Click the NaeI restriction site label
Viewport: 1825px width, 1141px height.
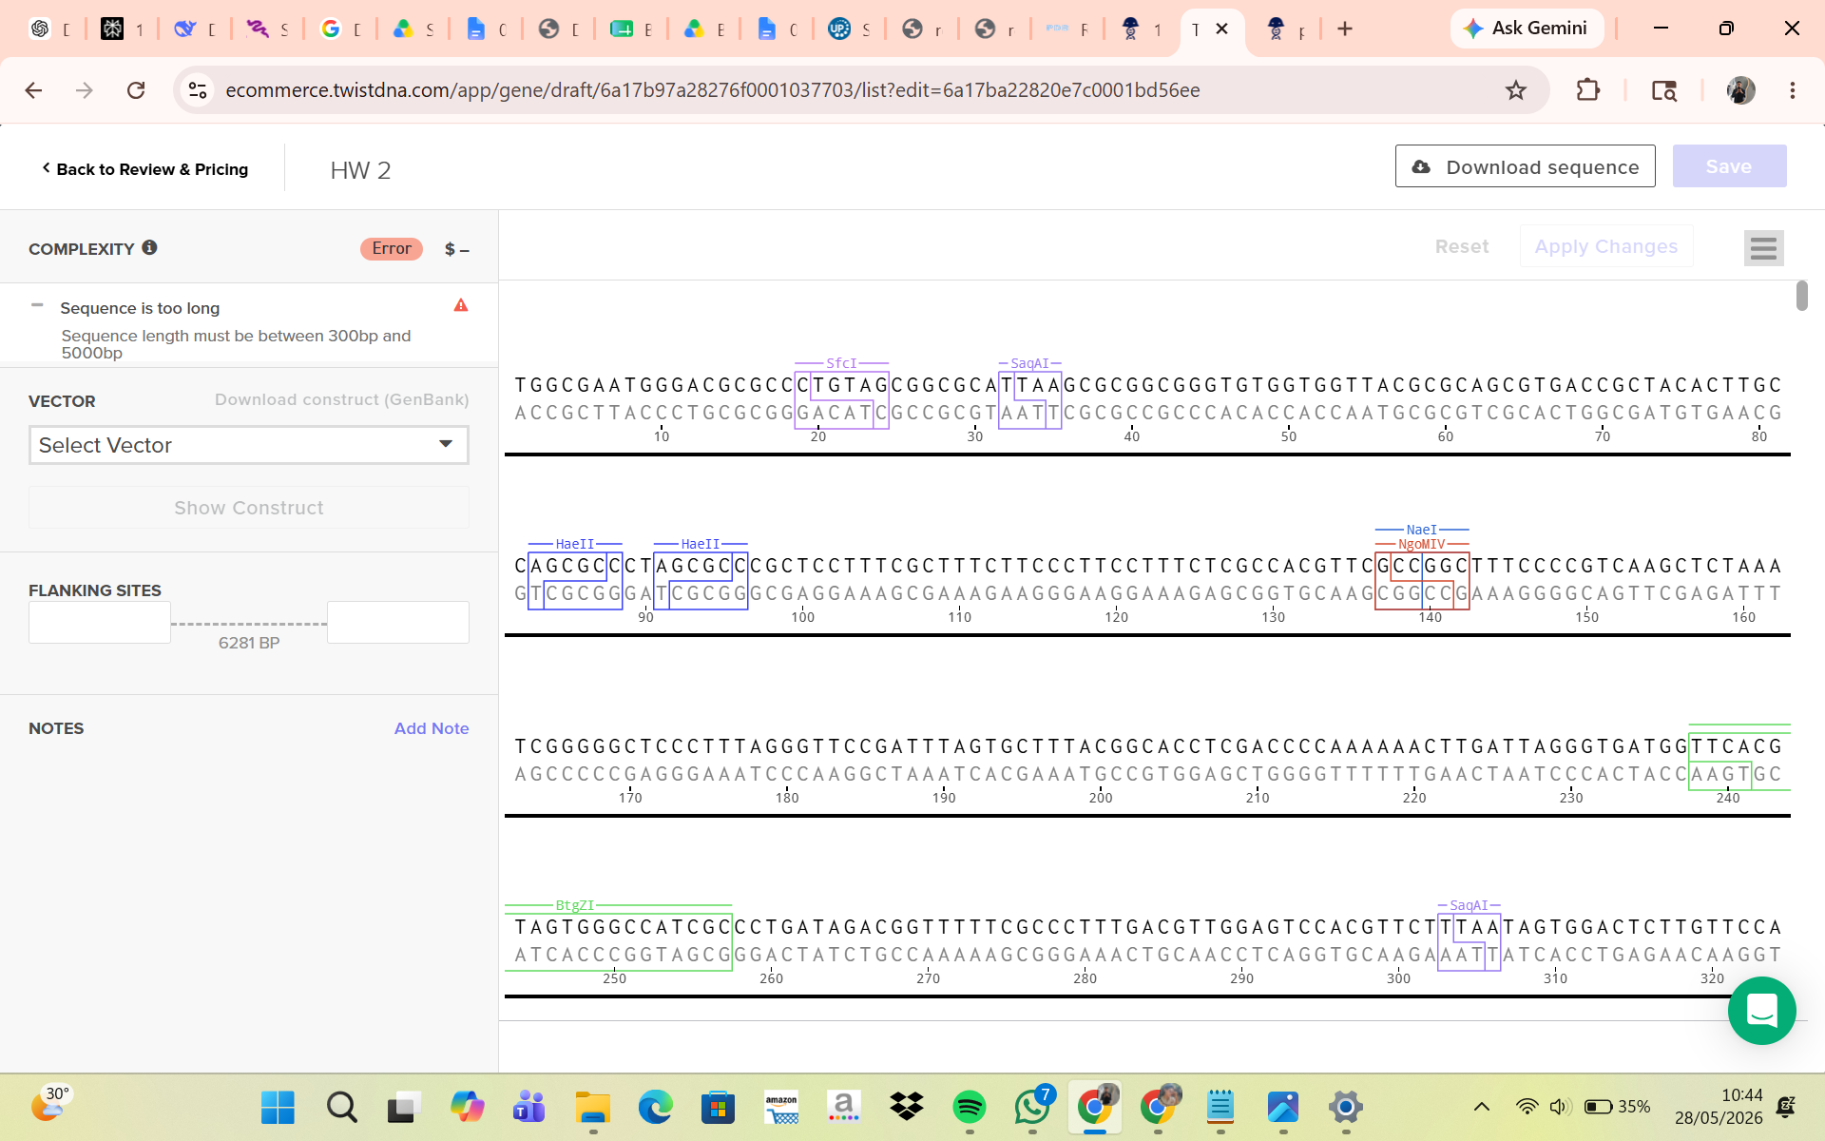click(1422, 530)
